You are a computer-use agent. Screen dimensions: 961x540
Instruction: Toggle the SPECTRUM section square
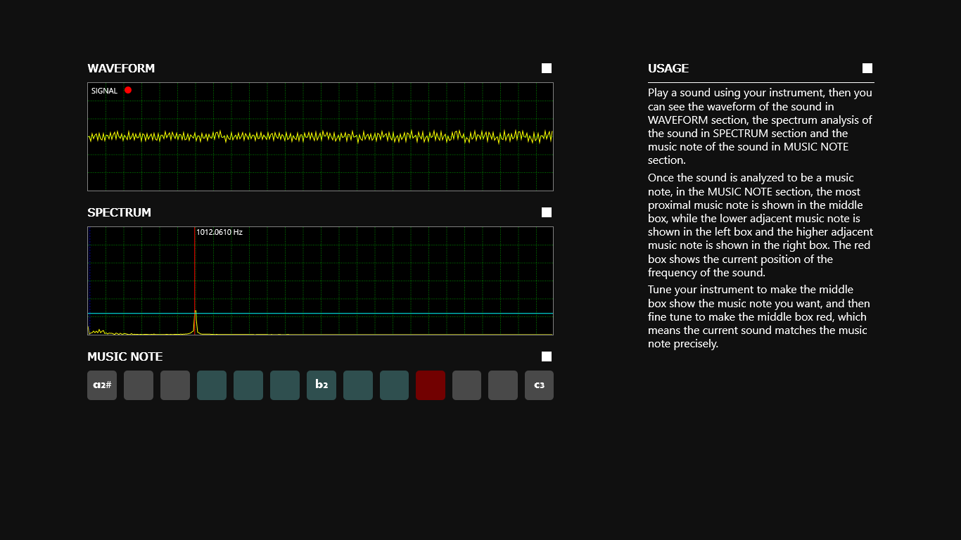[547, 212]
